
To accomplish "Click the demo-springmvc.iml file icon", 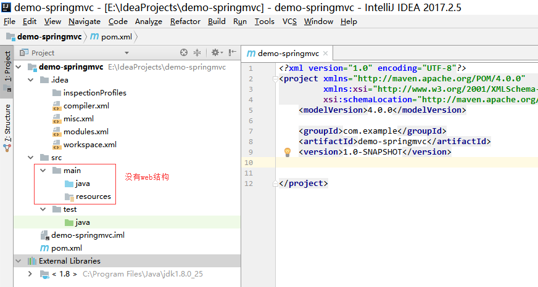I will coord(44,235).
